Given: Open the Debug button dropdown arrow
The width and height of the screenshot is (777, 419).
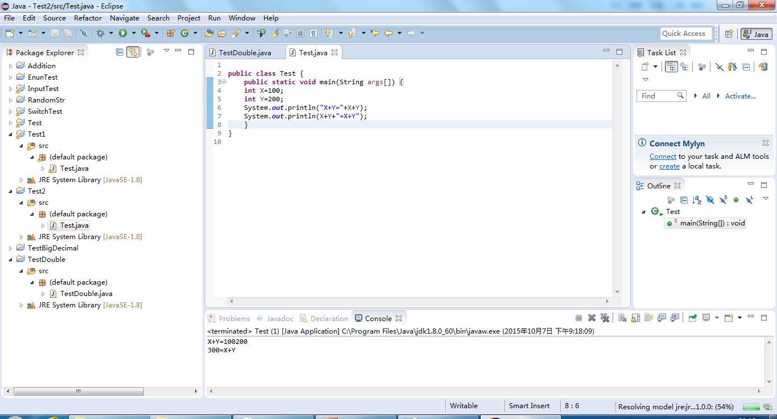Looking at the screenshot, I should click(x=110, y=33).
